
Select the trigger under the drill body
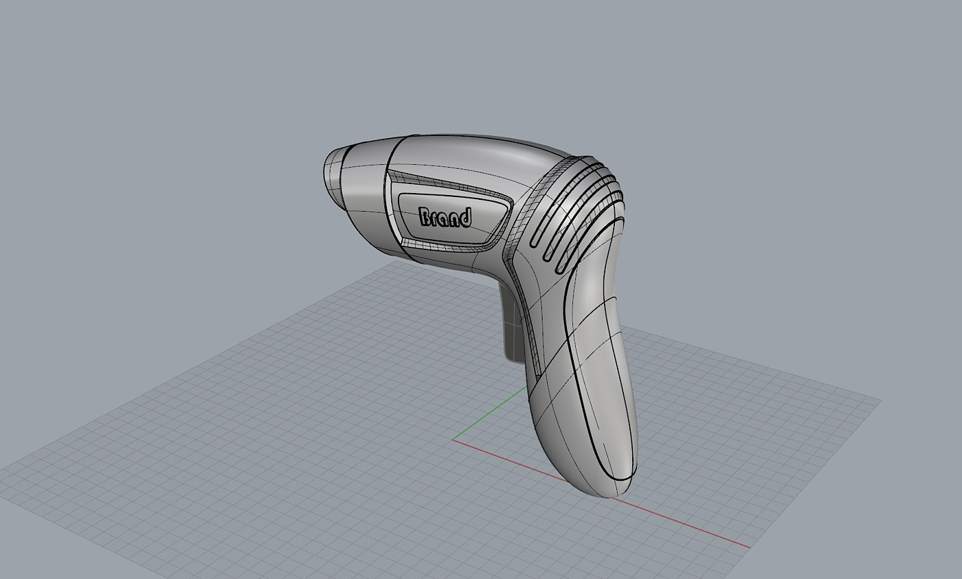(513, 324)
